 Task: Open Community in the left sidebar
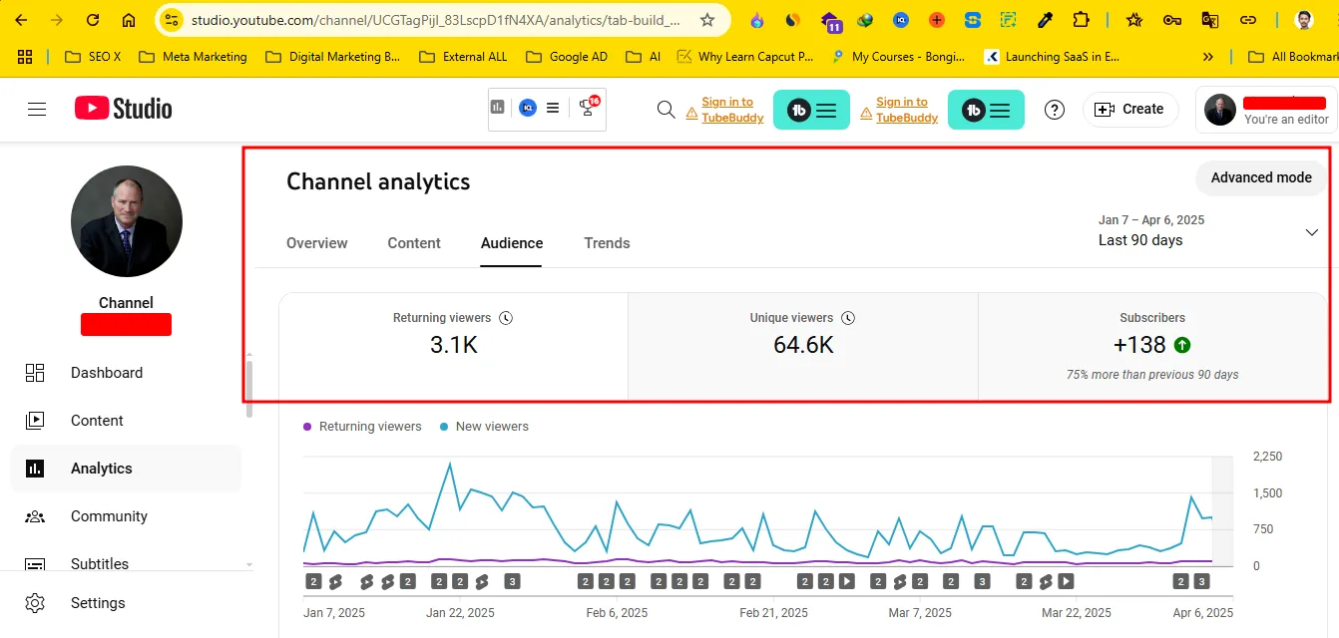coord(109,516)
